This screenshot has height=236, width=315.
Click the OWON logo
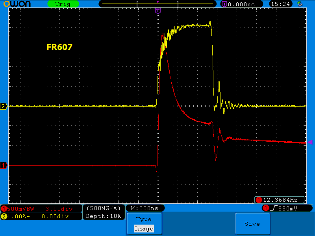tap(16, 4)
